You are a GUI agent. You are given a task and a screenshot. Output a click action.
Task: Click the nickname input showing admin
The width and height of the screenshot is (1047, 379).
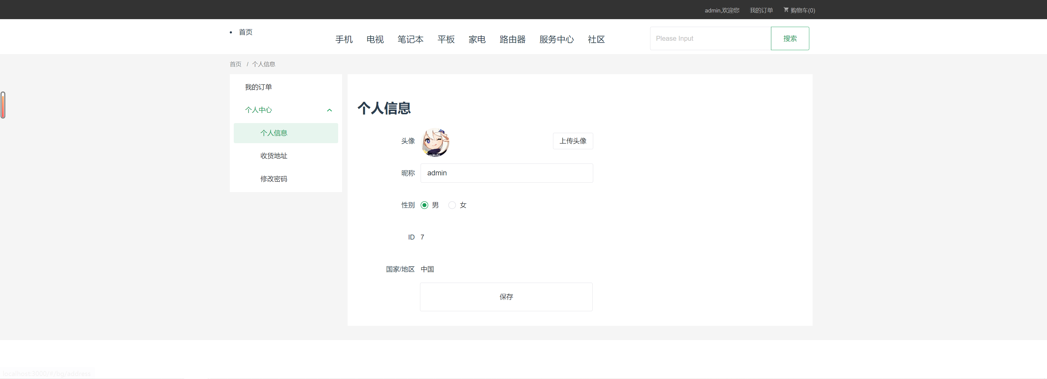506,173
